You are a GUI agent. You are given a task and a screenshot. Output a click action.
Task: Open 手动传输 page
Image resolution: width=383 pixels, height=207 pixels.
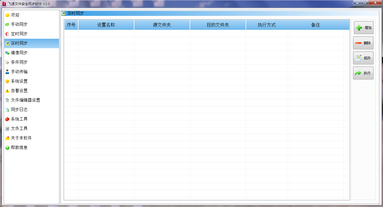[x=32, y=72]
